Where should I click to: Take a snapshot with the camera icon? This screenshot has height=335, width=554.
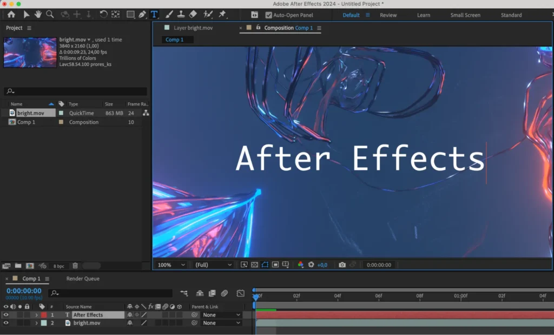(342, 265)
